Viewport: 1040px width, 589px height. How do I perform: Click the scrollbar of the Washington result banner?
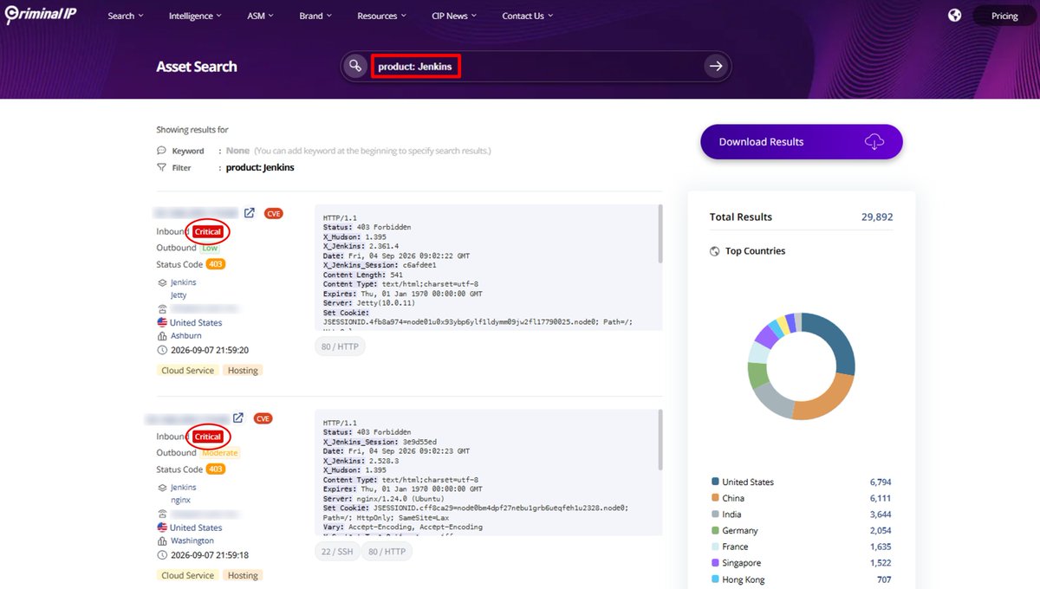pos(660,439)
